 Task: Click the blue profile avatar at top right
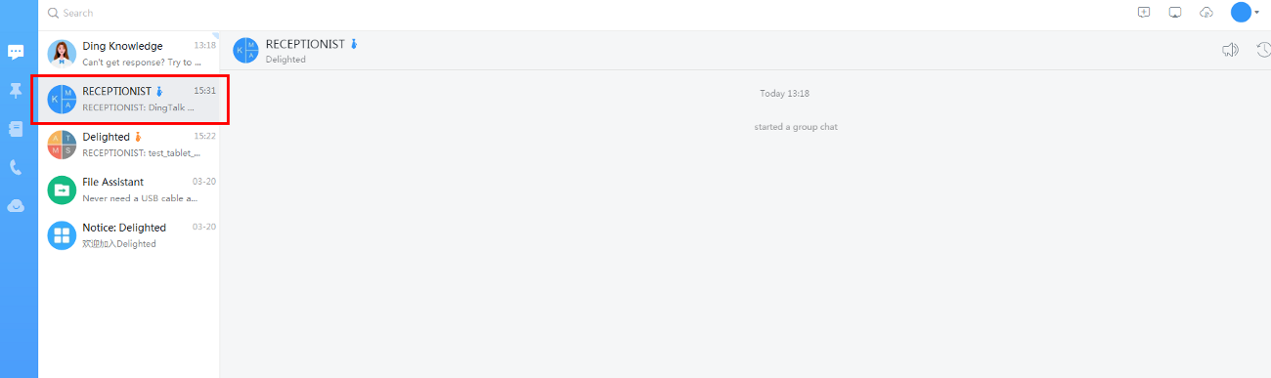(x=1241, y=13)
